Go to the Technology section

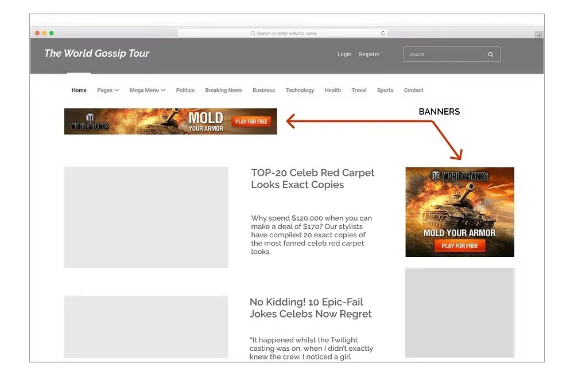[x=300, y=90]
